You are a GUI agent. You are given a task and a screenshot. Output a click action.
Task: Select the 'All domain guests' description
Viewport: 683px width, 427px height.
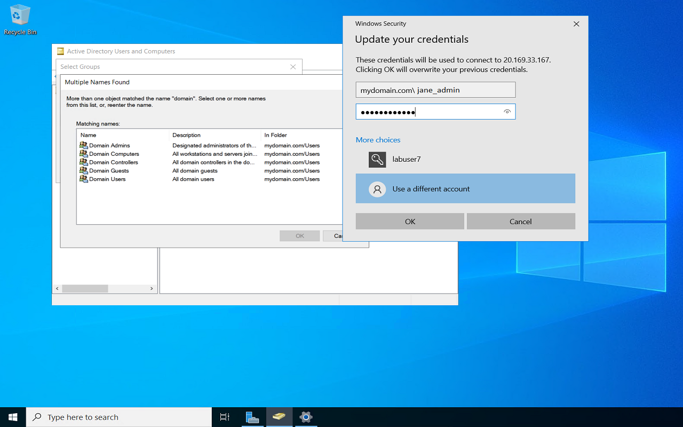point(195,171)
